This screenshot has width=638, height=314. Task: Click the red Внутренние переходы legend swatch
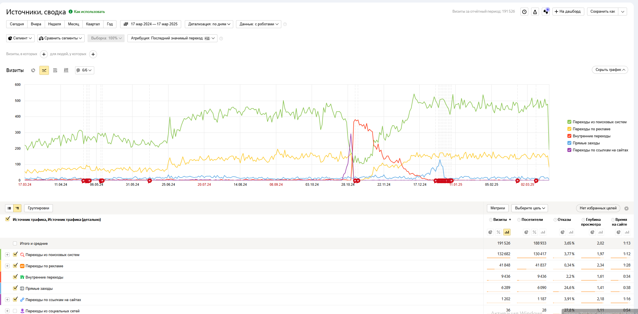tap(569, 136)
